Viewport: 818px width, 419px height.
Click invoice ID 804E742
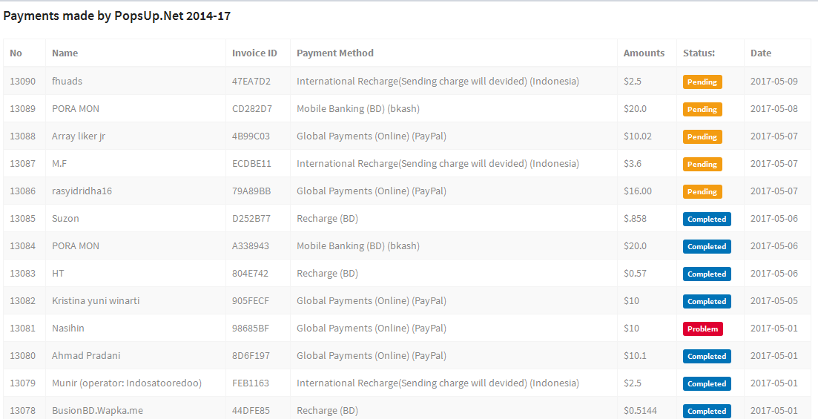251,273
